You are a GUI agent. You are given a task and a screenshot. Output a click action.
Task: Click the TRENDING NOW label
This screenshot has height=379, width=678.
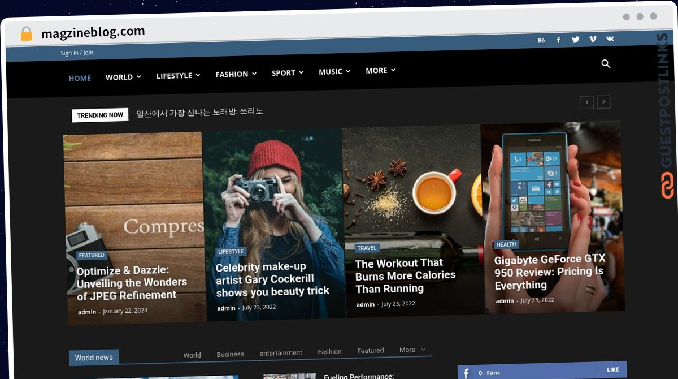(x=100, y=115)
